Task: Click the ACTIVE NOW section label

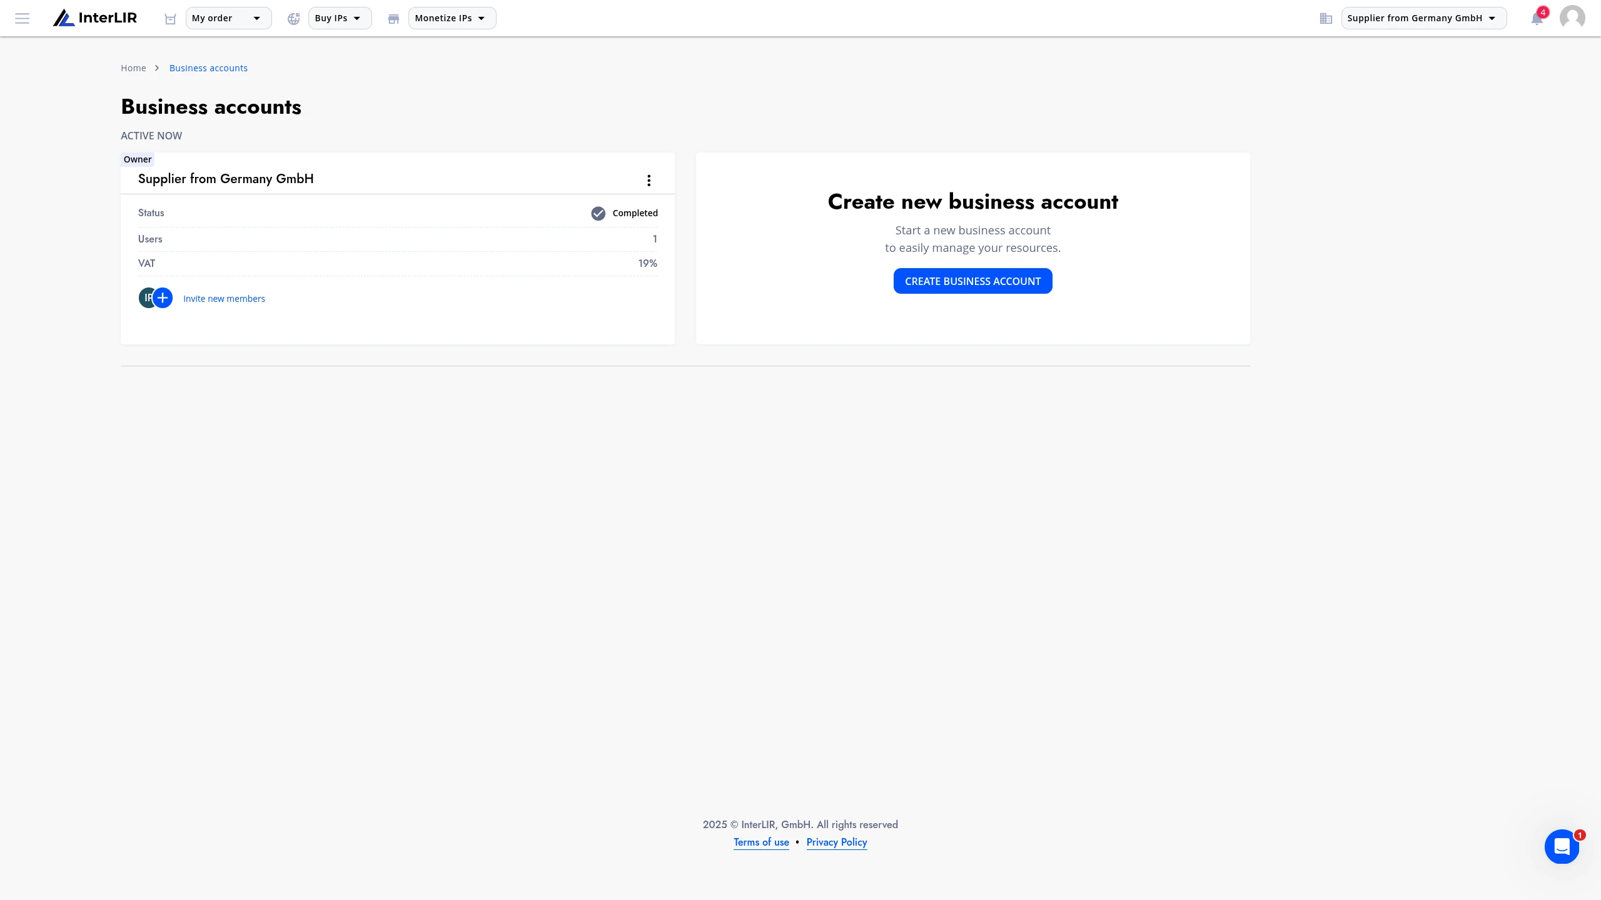Action: 151,136
